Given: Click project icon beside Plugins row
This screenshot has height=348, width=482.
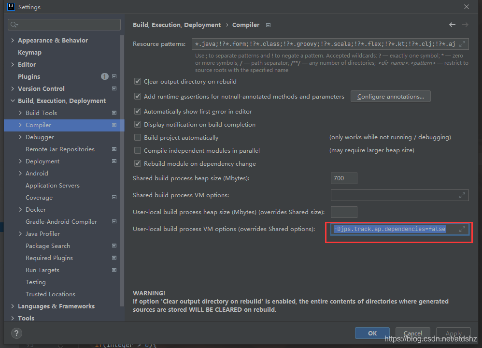Looking at the screenshot, I should pos(114,76).
